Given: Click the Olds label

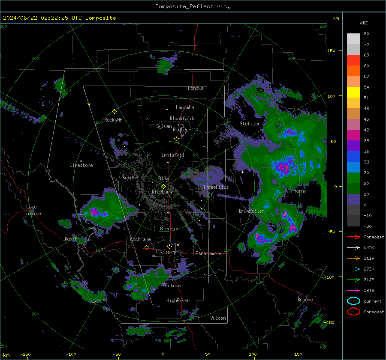Looking at the screenshot, I should 163,178.
